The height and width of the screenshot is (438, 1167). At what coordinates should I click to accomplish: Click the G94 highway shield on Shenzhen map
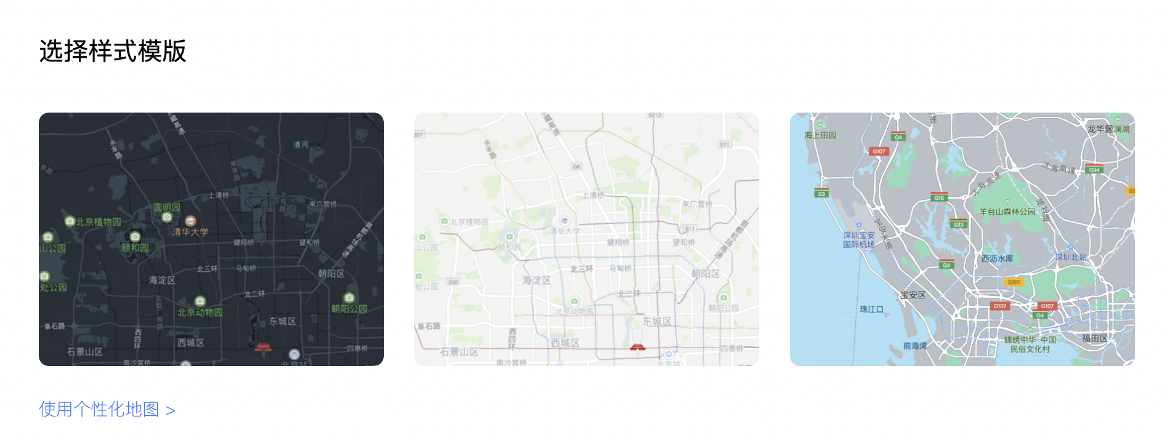1094,169
